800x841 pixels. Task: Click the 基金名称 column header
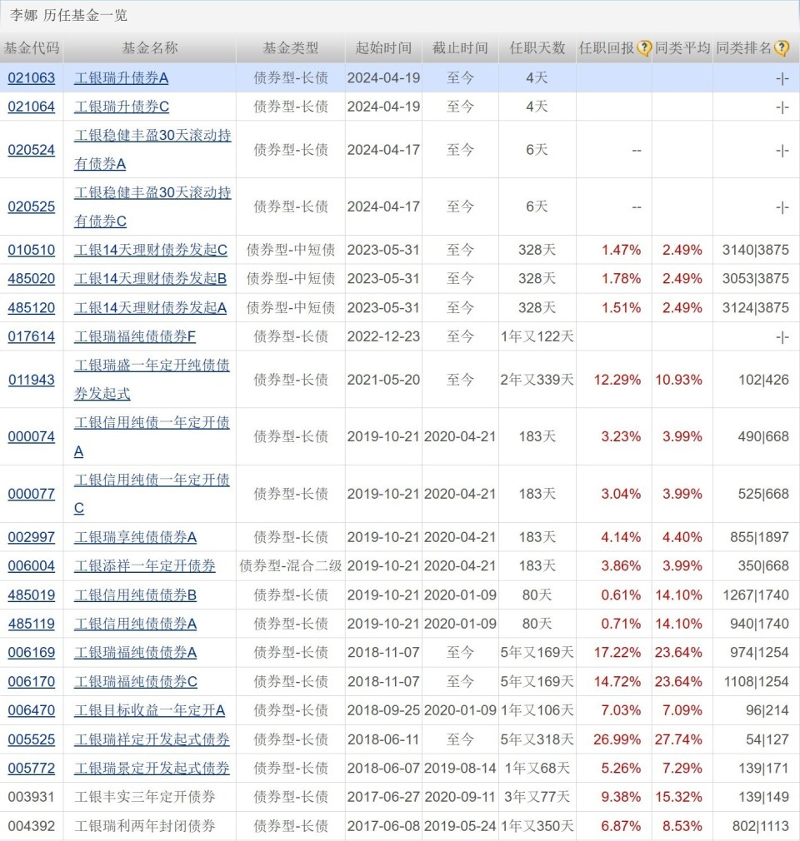pos(150,48)
